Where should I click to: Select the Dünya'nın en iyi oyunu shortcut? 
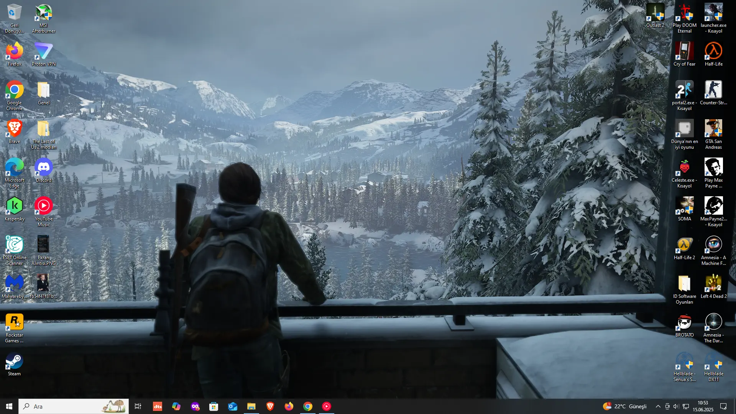(684, 134)
